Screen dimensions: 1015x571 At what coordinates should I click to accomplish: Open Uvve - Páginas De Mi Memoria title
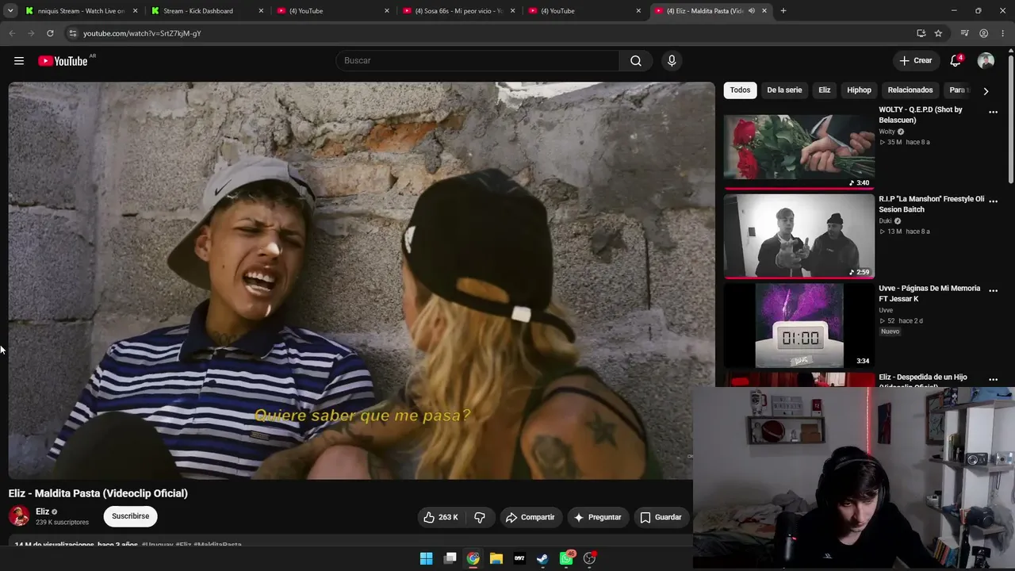pyautogui.click(x=929, y=293)
